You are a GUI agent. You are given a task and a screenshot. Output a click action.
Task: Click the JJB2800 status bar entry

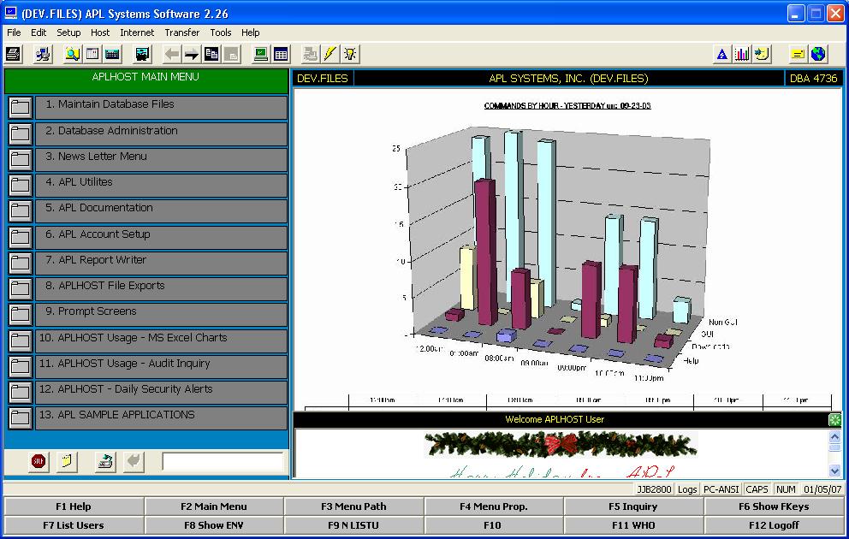point(654,489)
